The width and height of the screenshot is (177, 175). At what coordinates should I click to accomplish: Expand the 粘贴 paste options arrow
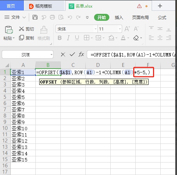click(14, 38)
